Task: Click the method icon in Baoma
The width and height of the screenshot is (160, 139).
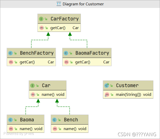Action: 11,129
